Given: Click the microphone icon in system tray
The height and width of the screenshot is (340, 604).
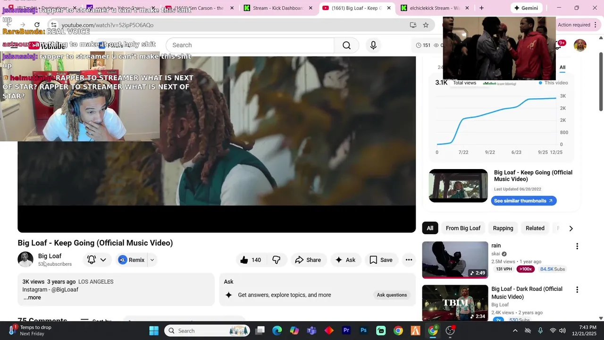Looking at the screenshot, I should click(540, 331).
